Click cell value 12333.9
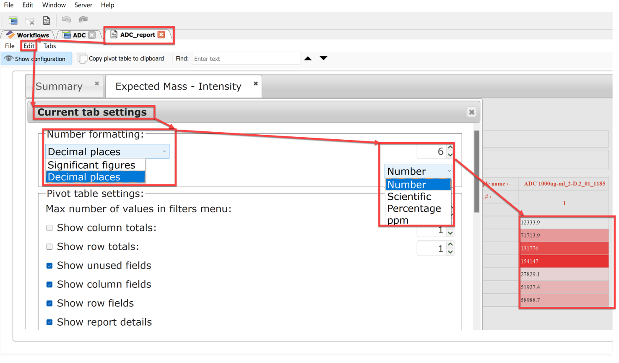 tap(564, 223)
